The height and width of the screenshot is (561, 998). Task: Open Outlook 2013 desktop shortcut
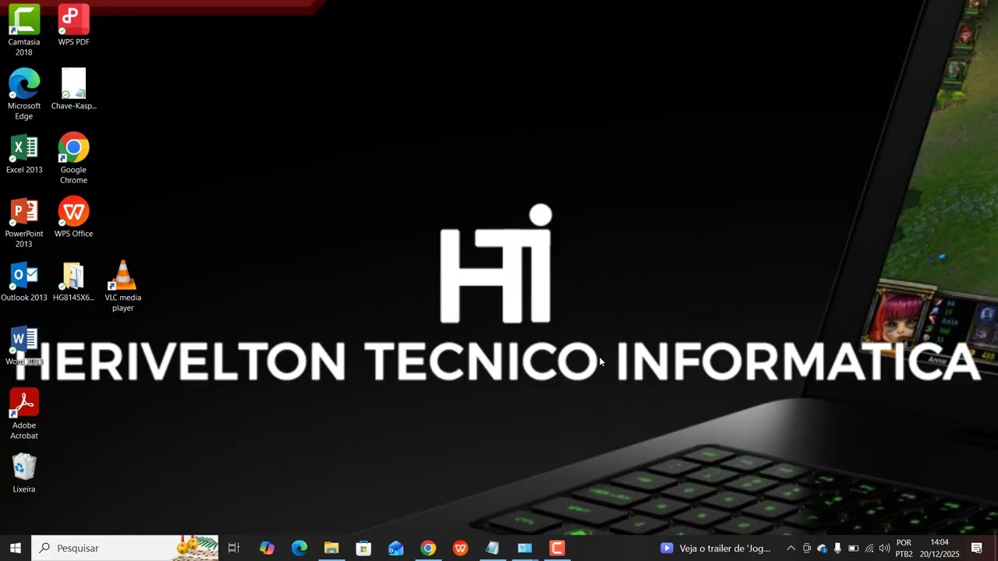[24, 281]
